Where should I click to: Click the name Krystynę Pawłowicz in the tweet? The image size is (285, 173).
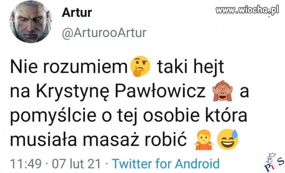121,91
